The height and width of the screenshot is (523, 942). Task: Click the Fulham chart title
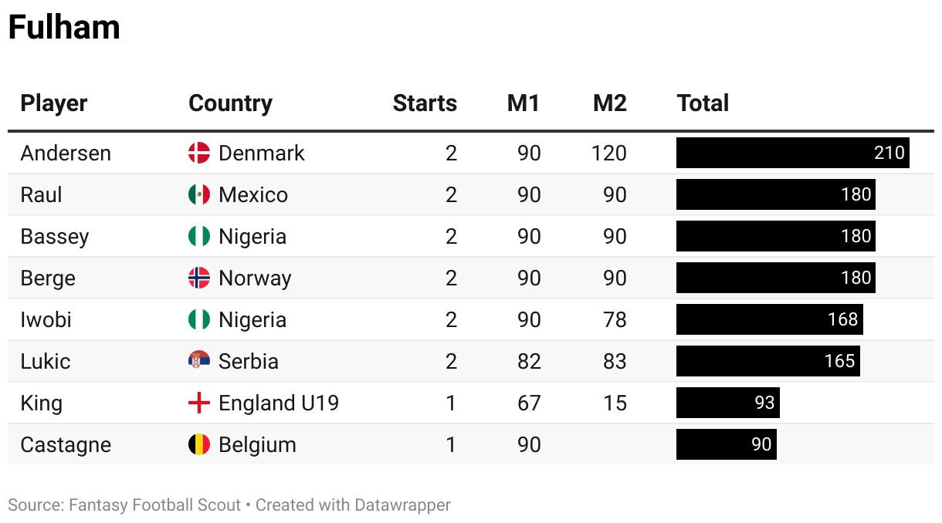click(x=64, y=28)
